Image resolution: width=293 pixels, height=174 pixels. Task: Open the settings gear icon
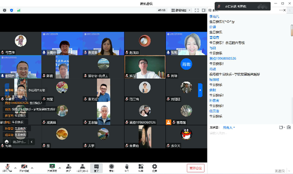point(155,168)
